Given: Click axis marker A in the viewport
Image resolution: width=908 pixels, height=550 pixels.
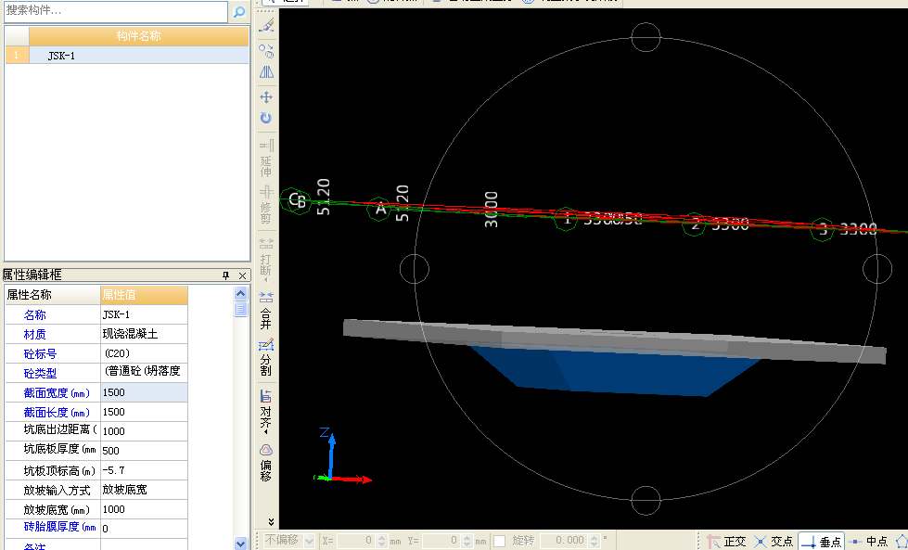Looking at the screenshot, I should point(379,209).
